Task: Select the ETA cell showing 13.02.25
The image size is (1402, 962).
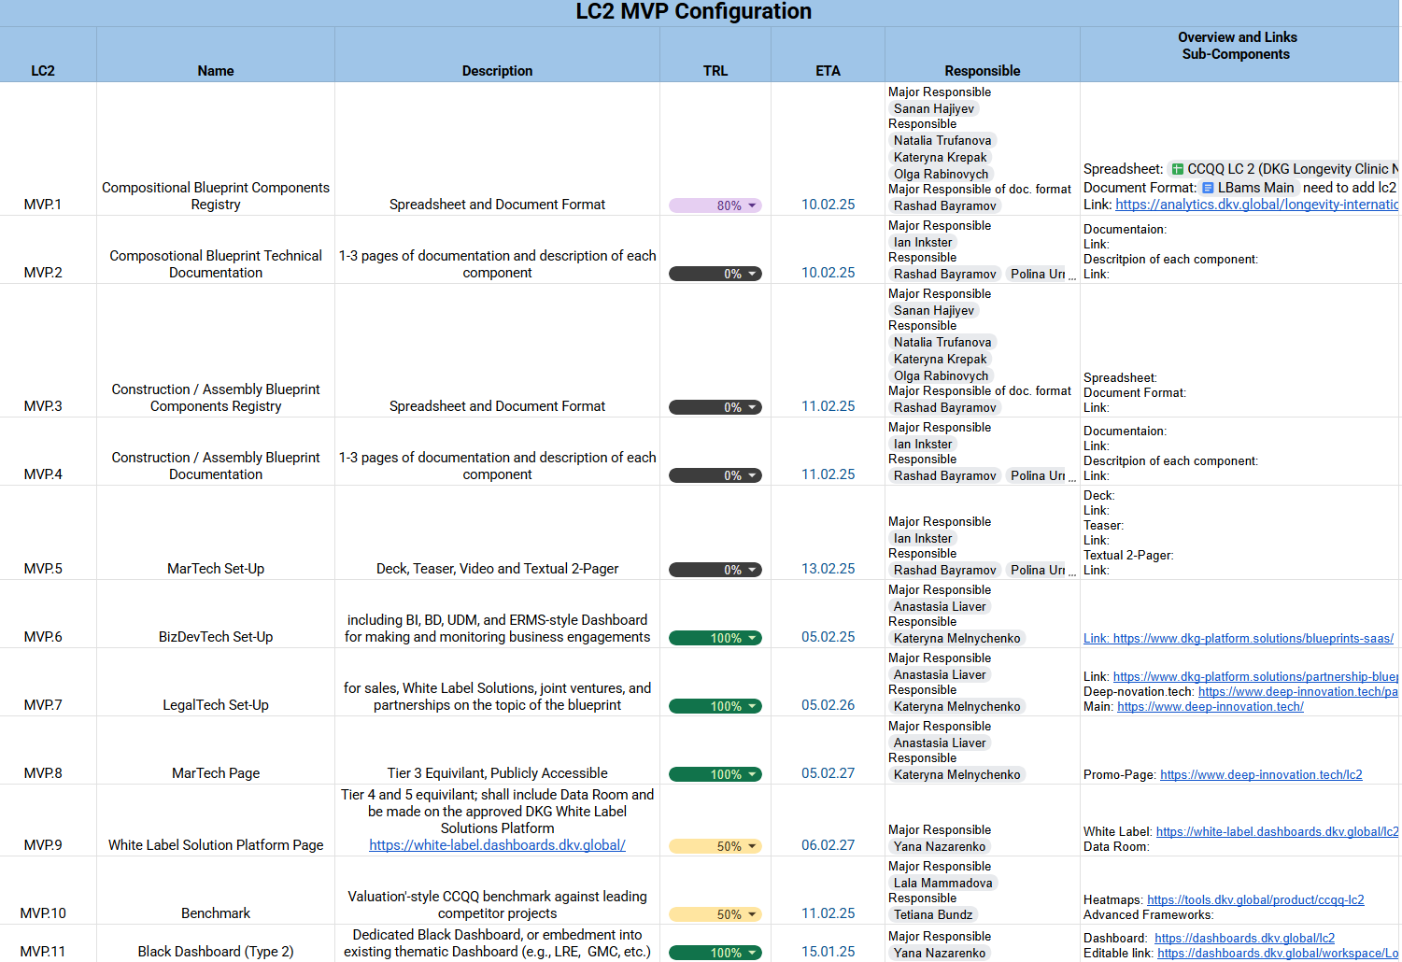Action: point(828,569)
